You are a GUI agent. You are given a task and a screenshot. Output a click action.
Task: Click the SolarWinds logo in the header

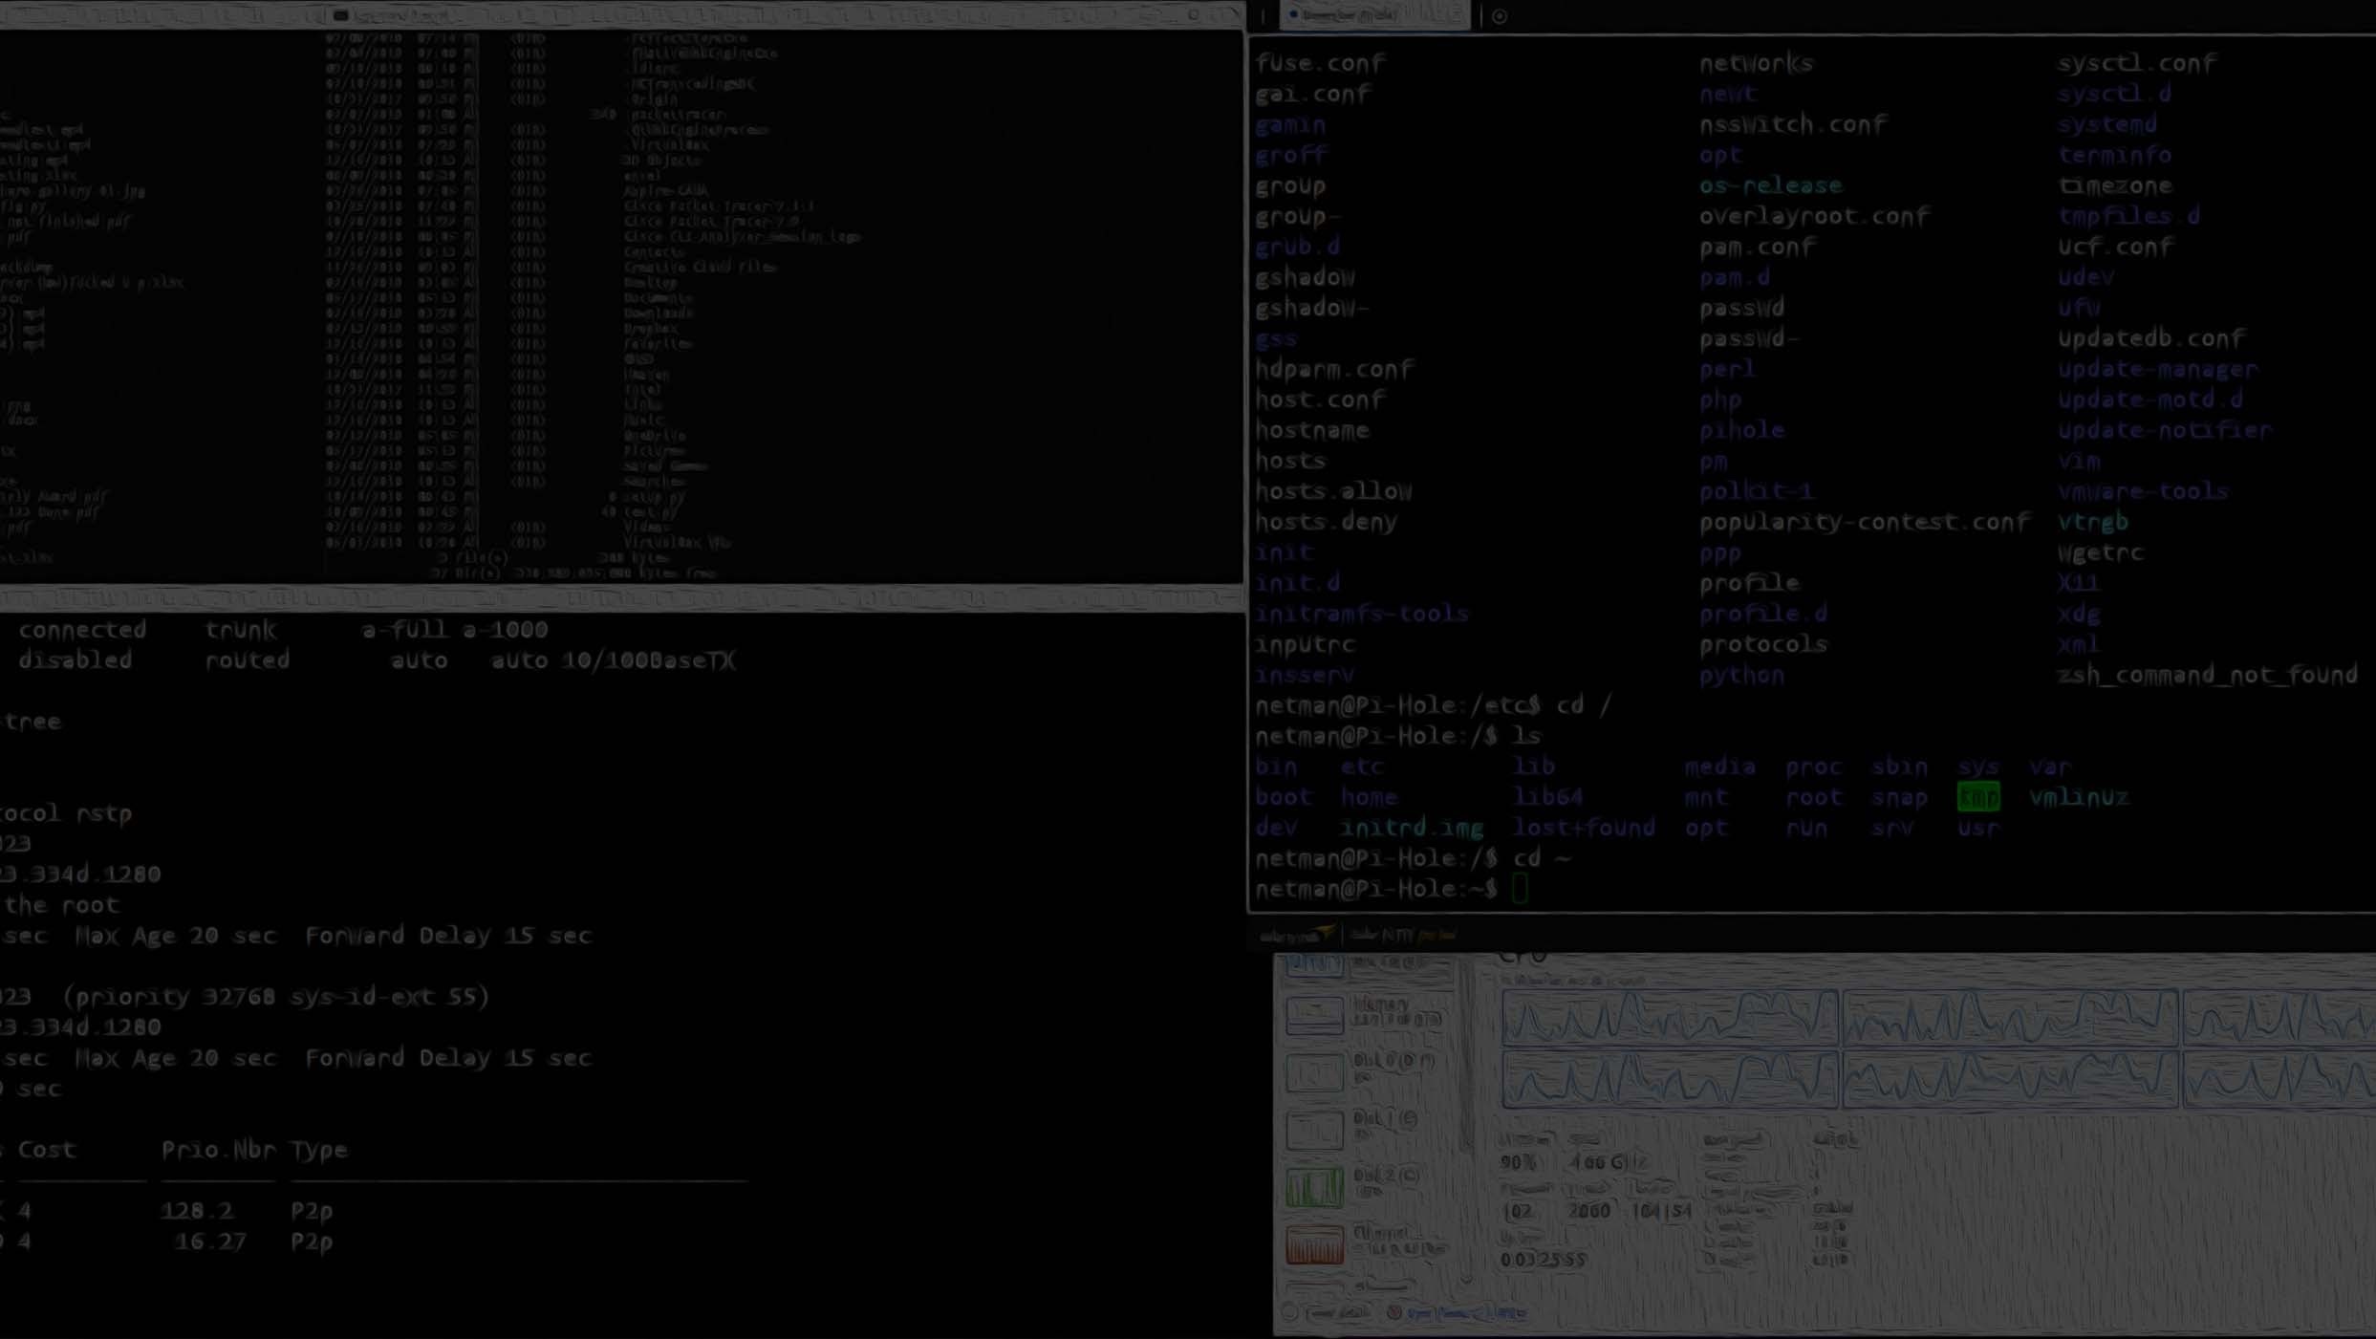(x=1295, y=935)
